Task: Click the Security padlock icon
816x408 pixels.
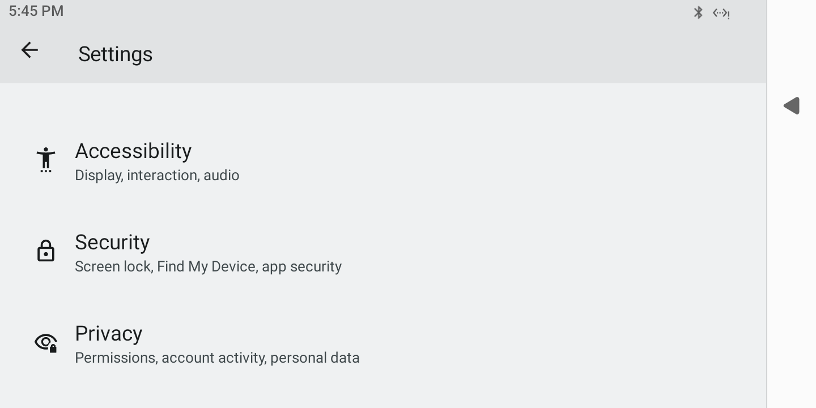Action: coord(46,250)
